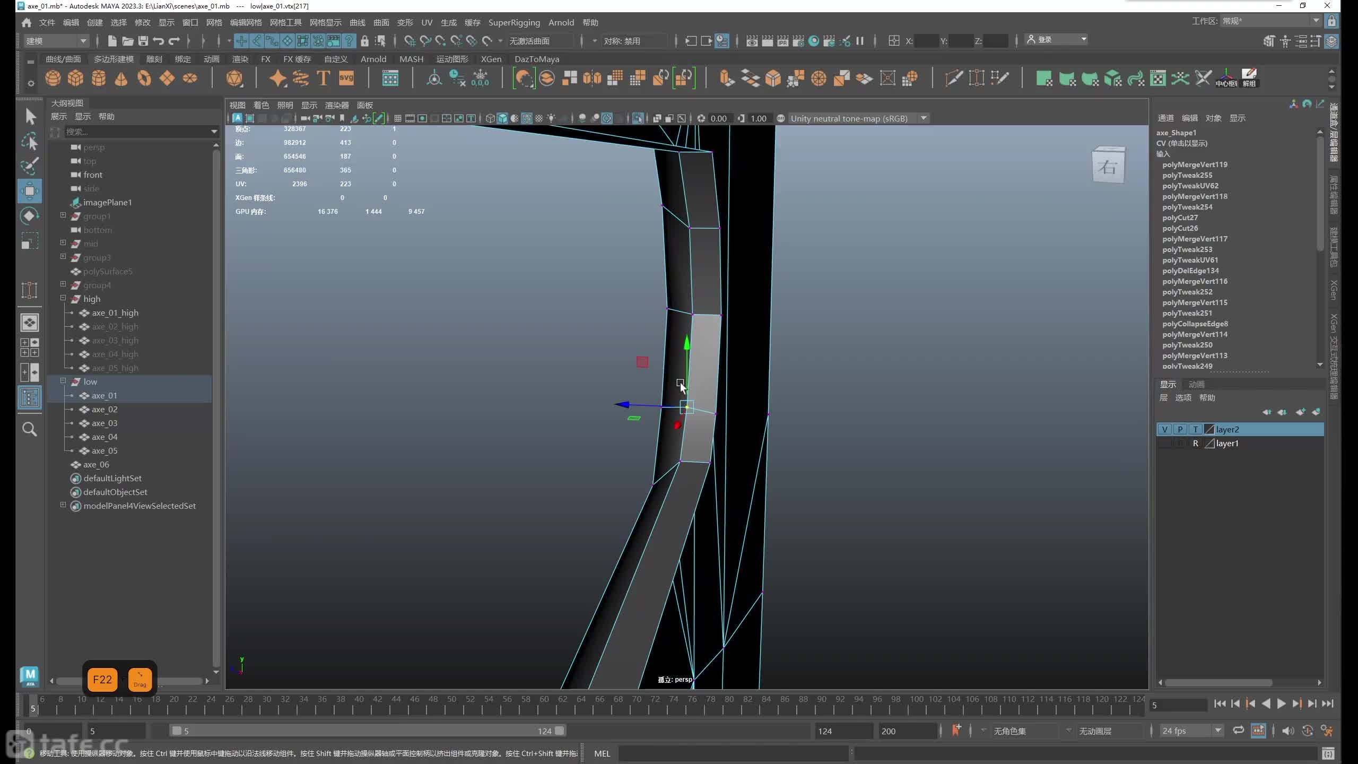Expand group1 in outliner

(63, 215)
